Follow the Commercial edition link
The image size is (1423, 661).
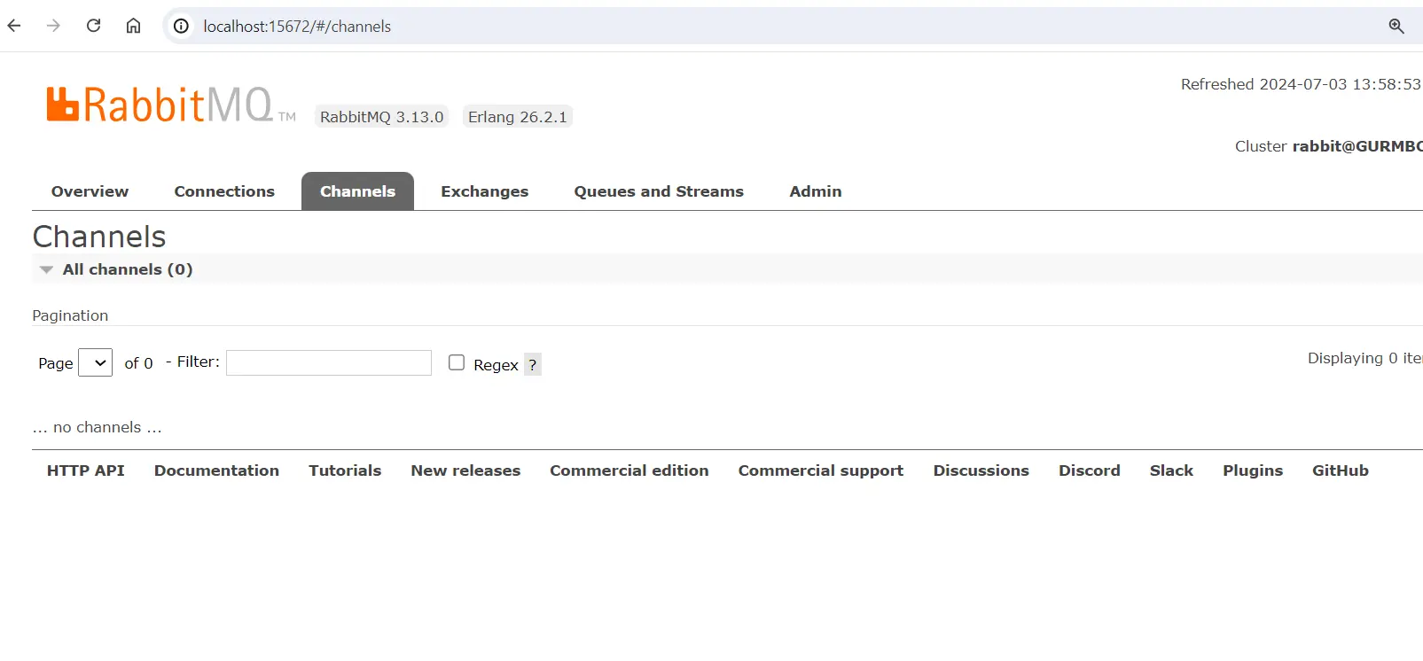629,470
